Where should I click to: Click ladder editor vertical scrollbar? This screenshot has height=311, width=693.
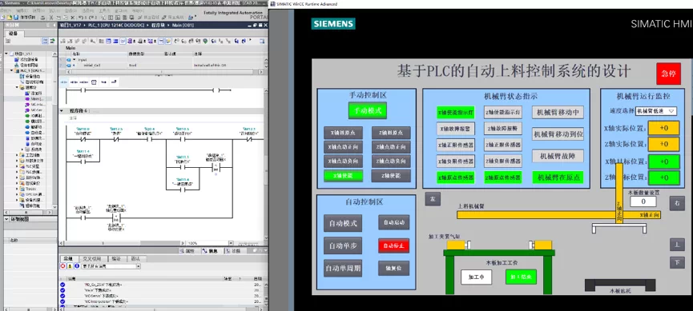click(x=266, y=163)
